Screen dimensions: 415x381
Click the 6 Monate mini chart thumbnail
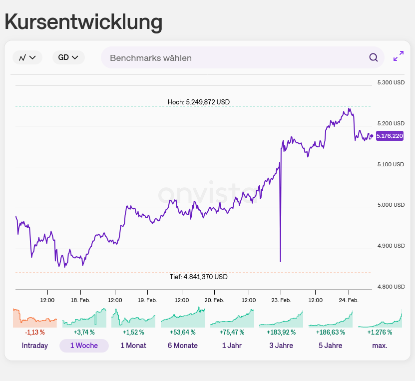183,318
